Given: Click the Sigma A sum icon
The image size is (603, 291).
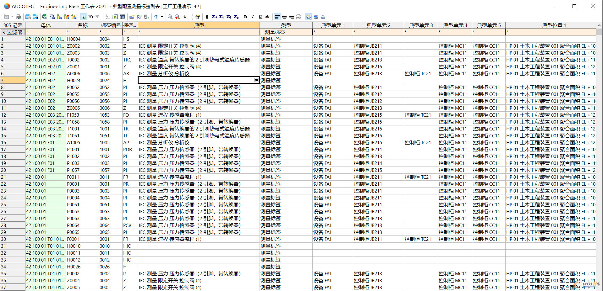Looking at the screenshot, I should pyautogui.click(x=214, y=17).
